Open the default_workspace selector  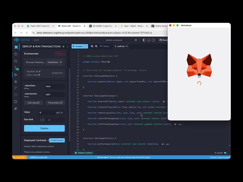[x=114, y=40]
